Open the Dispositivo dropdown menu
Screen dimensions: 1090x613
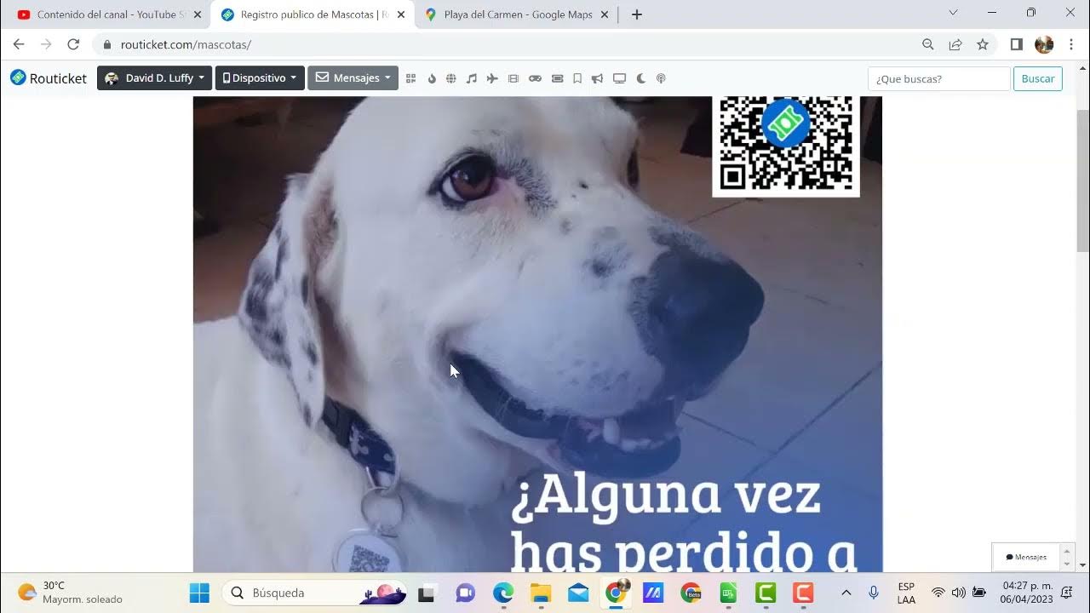coord(260,78)
